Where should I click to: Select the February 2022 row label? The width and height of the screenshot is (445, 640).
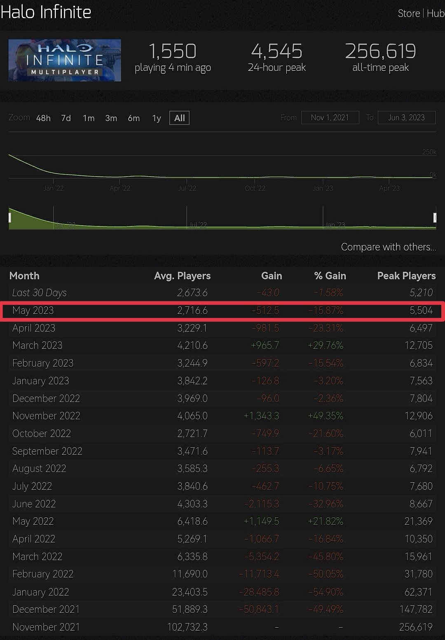pyautogui.click(x=43, y=574)
